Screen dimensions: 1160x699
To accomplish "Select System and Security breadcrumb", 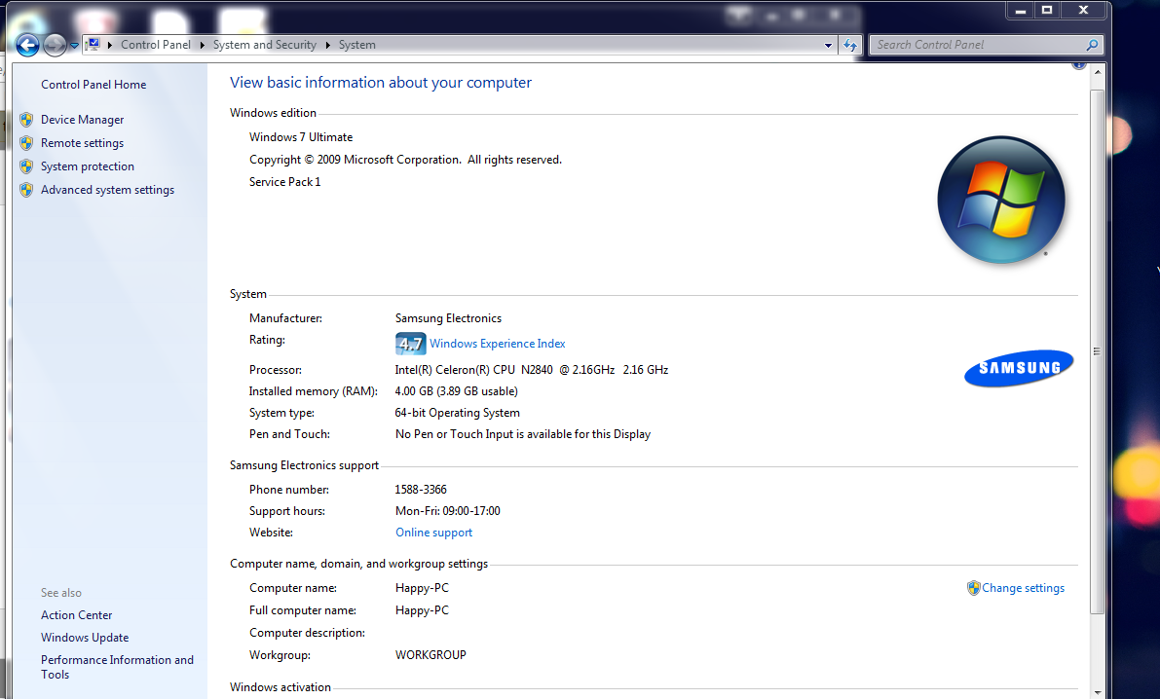I will [264, 45].
